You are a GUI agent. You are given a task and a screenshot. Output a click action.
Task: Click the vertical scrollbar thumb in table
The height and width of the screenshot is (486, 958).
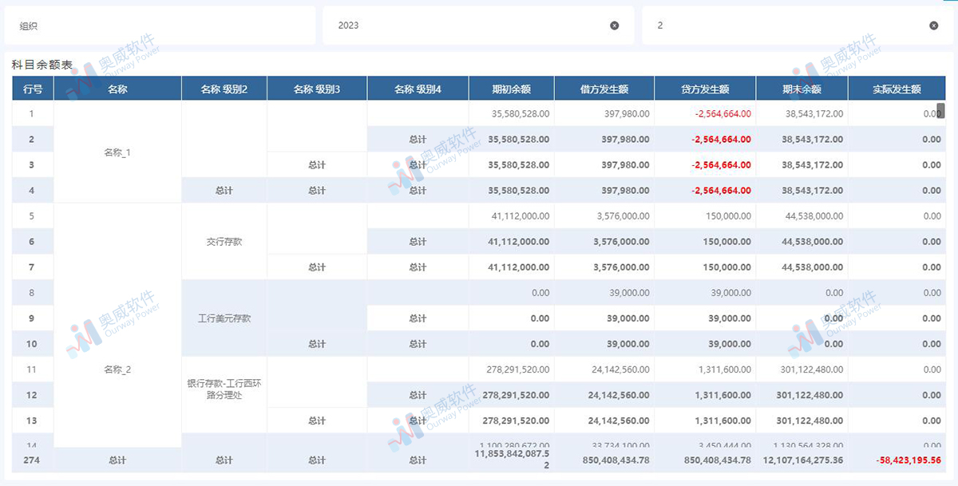940,111
